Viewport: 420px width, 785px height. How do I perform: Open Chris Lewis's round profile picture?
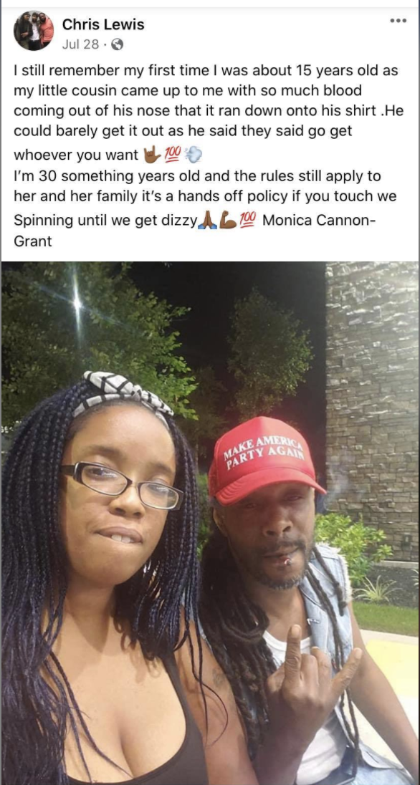coord(34,31)
